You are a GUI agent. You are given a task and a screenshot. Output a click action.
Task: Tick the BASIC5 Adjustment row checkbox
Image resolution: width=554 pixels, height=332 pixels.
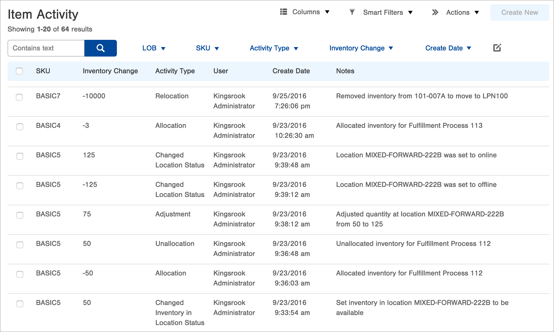coord(20,215)
